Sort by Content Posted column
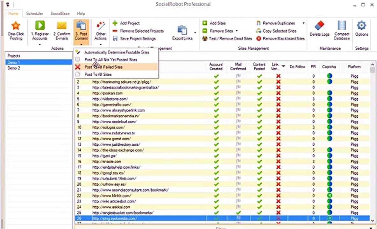 click(x=259, y=66)
